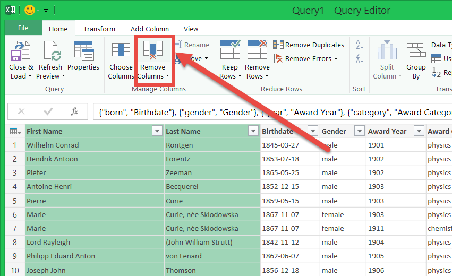Click in the formula bar text
Image resolution: width=452 pixels, height=276 pixels.
(x=266, y=112)
